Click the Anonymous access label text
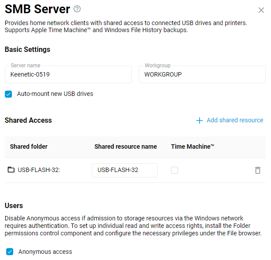This screenshot has width=271, height=260. pyautogui.click(x=45, y=252)
